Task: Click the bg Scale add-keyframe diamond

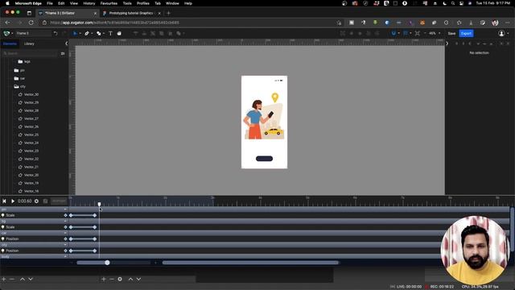Action: coord(66,227)
